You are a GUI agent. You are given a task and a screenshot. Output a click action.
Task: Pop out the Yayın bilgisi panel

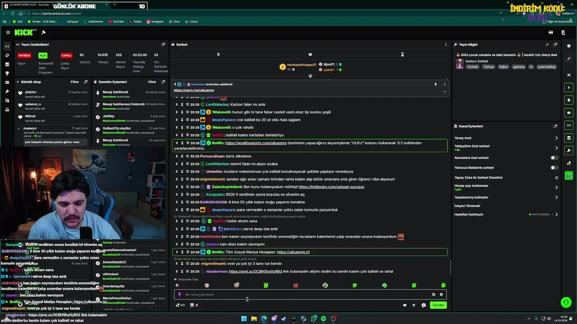coord(555,45)
